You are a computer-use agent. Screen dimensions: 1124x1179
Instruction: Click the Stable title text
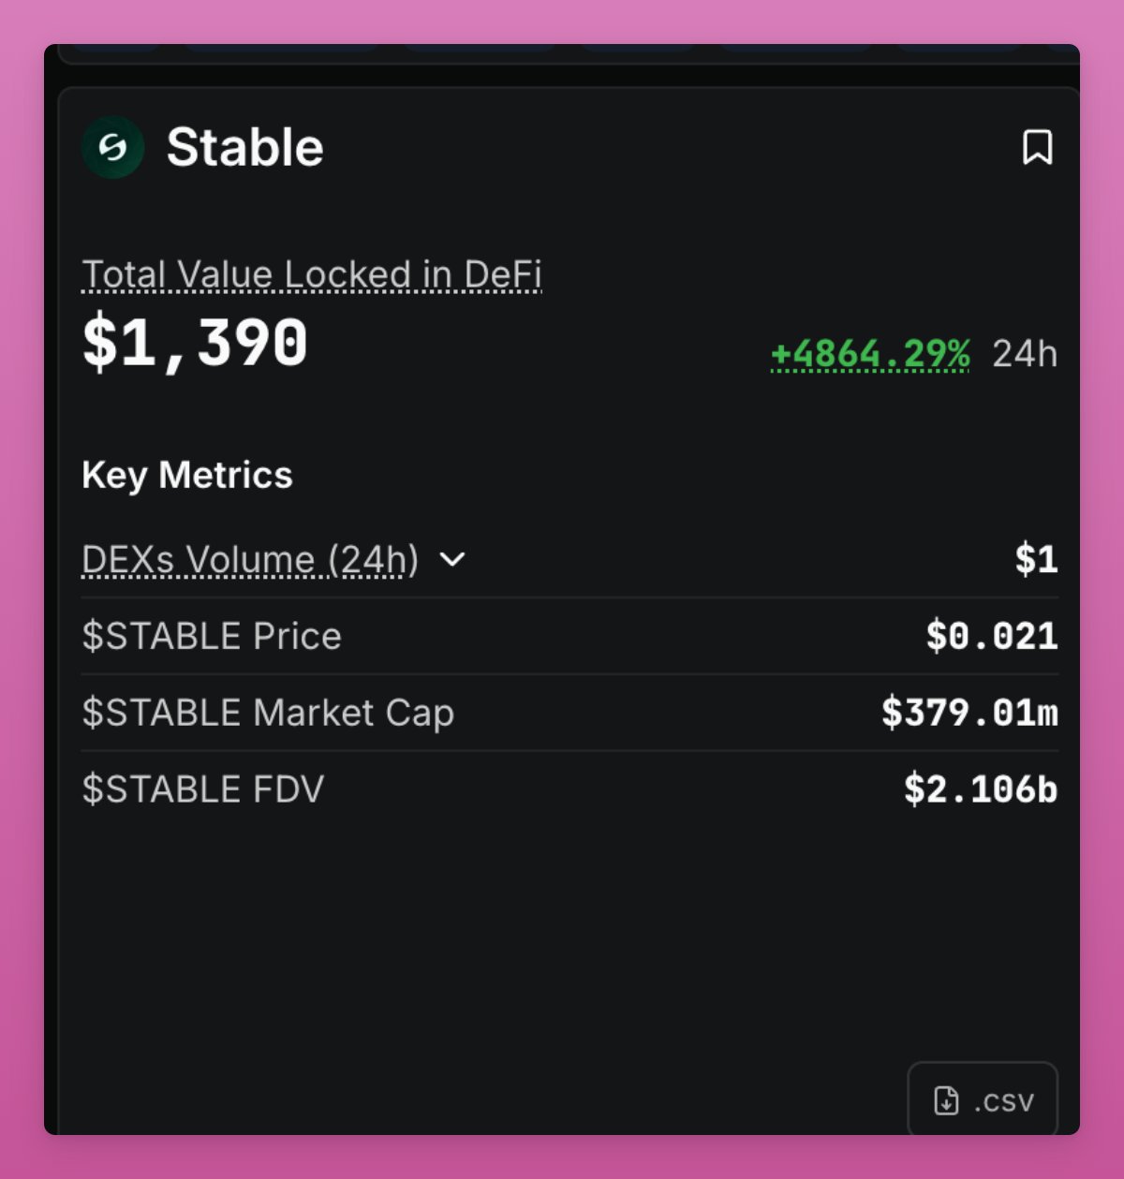pos(244,147)
